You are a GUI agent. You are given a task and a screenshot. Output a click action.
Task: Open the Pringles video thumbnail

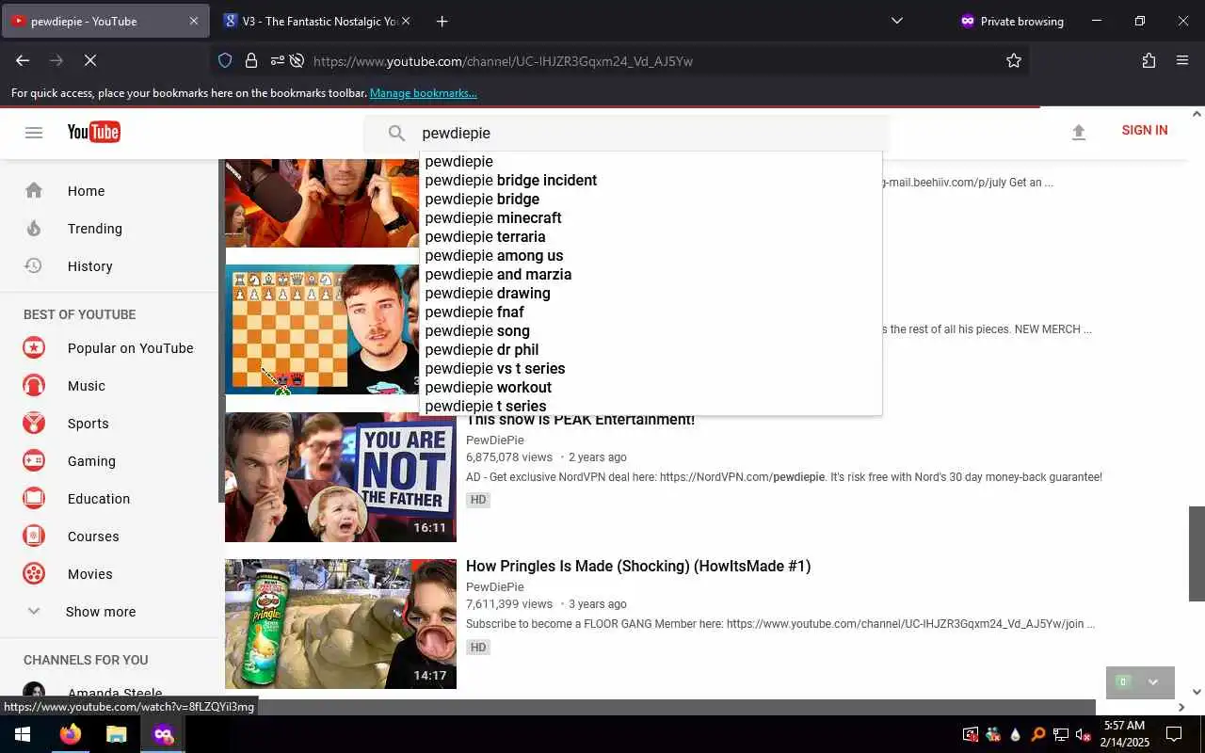341,624
